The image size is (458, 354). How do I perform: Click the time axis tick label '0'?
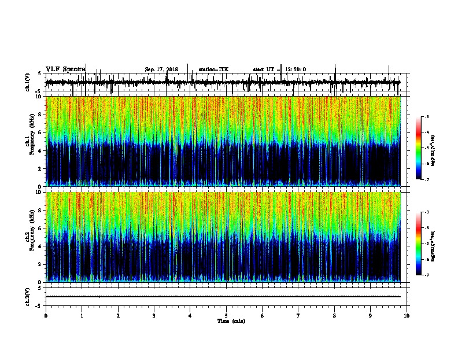[46, 316]
